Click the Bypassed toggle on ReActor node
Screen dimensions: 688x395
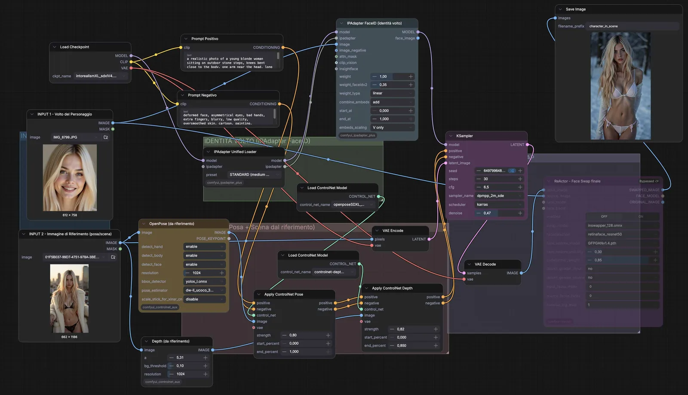[x=648, y=181]
